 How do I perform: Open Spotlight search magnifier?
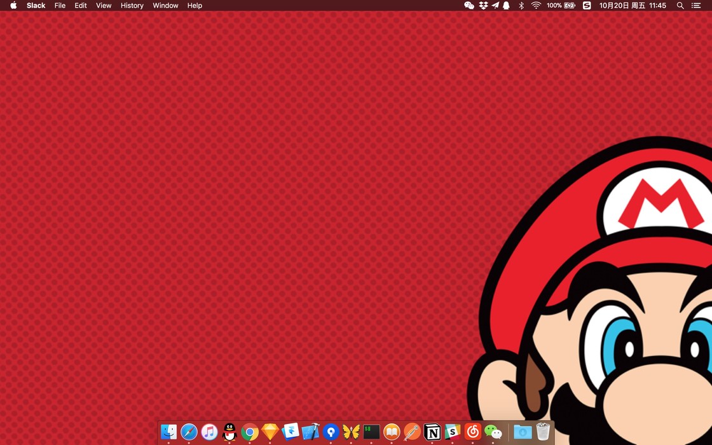click(680, 6)
